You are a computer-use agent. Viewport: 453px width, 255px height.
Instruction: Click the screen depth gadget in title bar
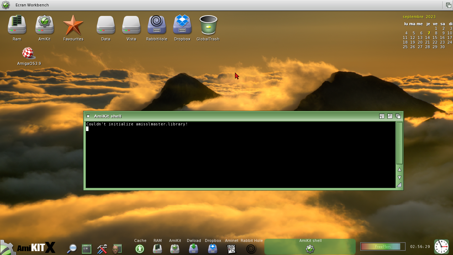click(448, 5)
